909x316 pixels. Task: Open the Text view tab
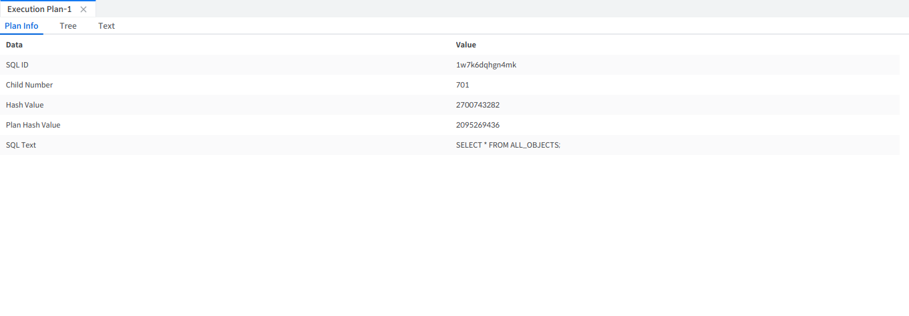(x=106, y=26)
